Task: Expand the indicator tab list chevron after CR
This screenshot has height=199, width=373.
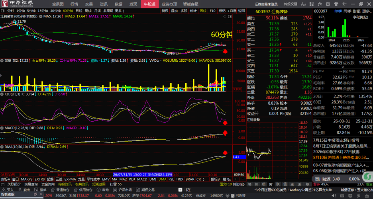Action: [204, 179]
